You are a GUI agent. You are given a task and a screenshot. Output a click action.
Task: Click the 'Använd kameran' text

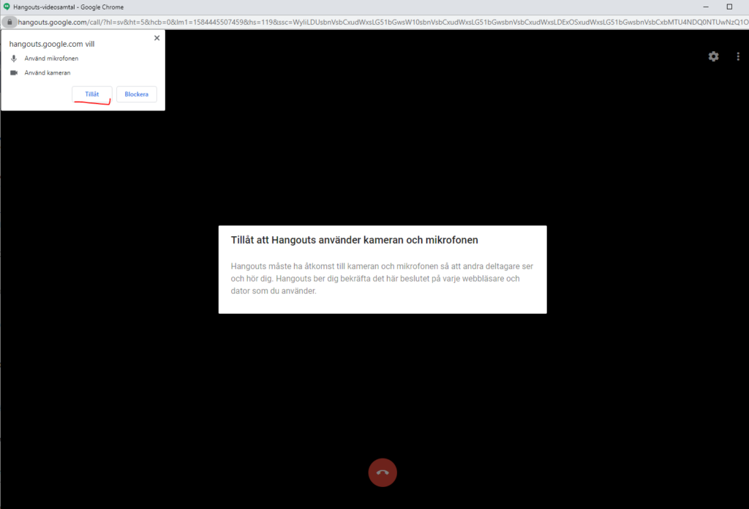pyautogui.click(x=48, y=72)
